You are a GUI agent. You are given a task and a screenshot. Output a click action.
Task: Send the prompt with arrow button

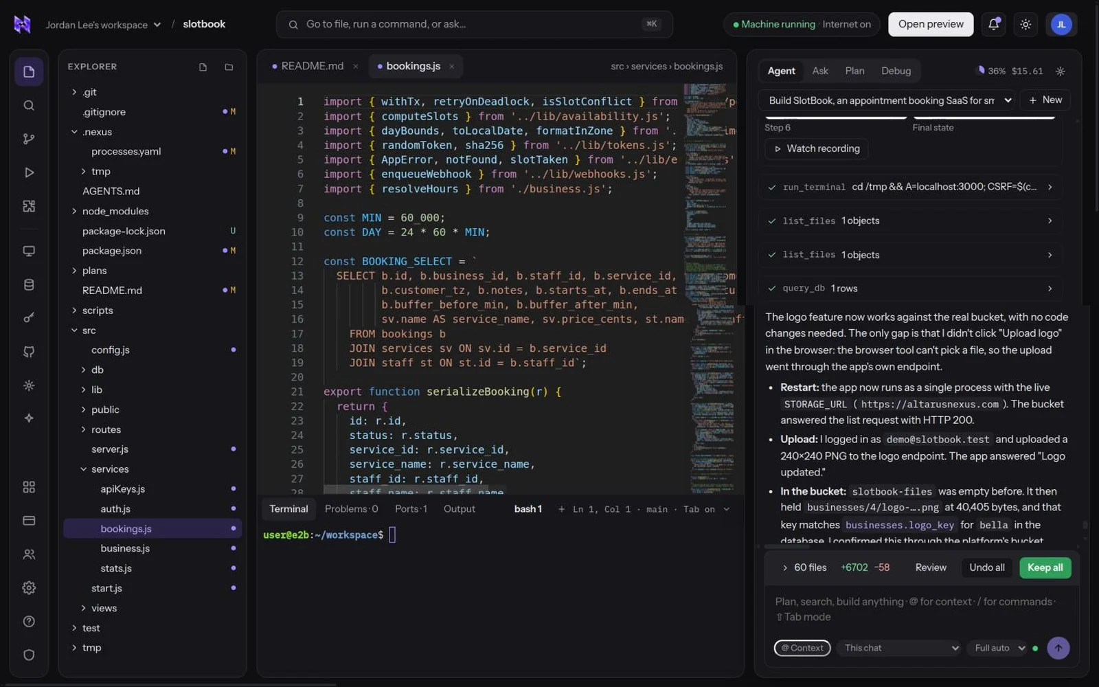click(x=1058, y=648)
